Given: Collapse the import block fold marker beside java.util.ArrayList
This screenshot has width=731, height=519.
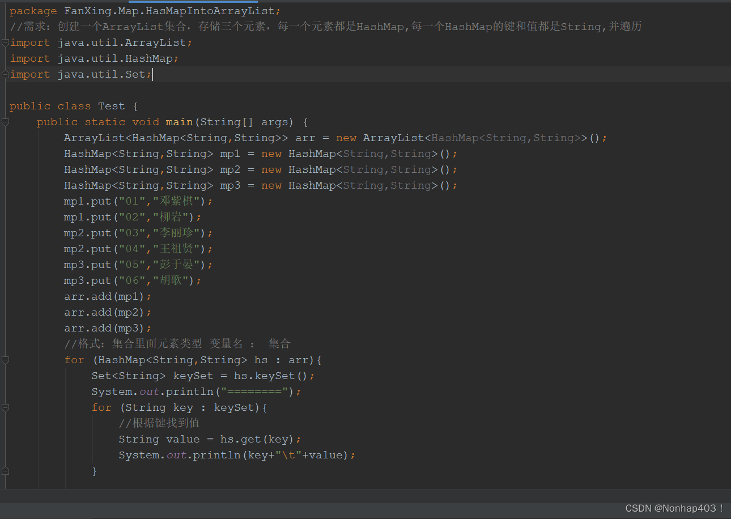Looking at the screenshot, I should click(5, 42).
